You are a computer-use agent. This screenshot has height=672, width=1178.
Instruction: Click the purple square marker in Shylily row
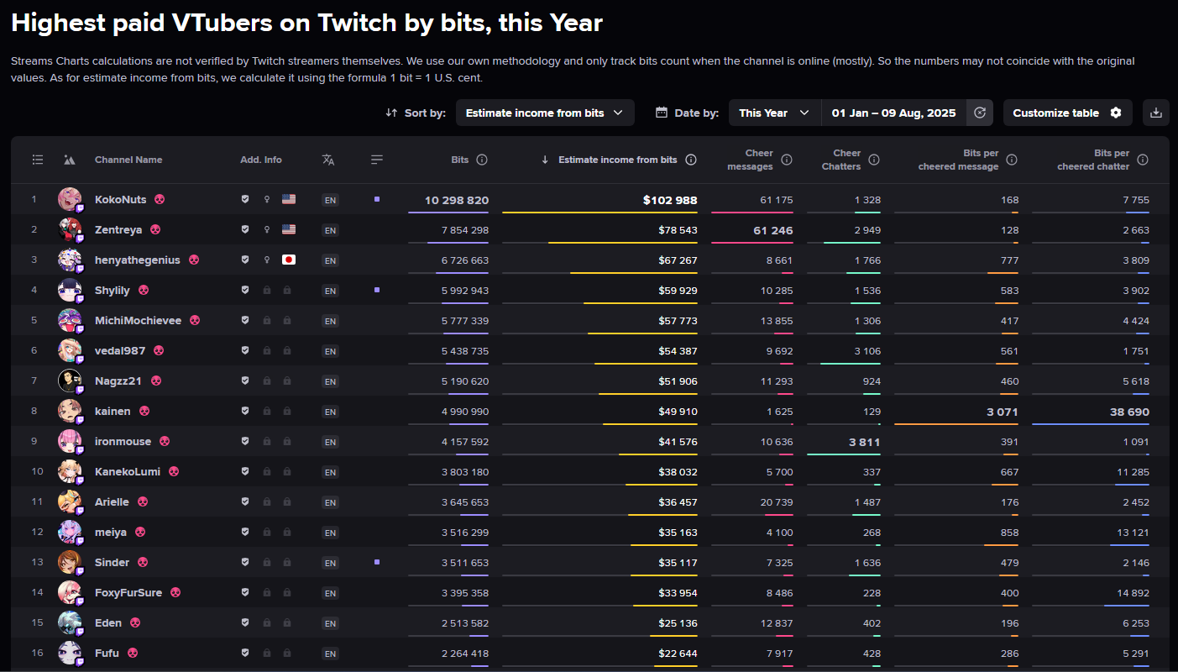coord(377,290)
